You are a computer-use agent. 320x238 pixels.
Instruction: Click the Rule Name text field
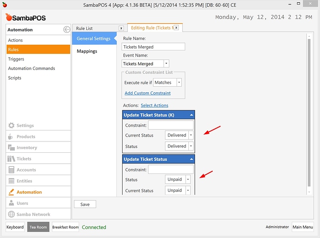pos(153,47)
